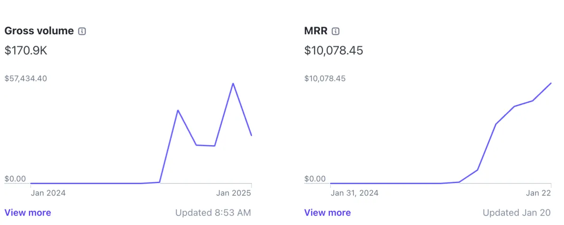Click the Updated 8:53 AM timestamp
Image resolution: width=564 pixels, height=225 pixels.
213,213
